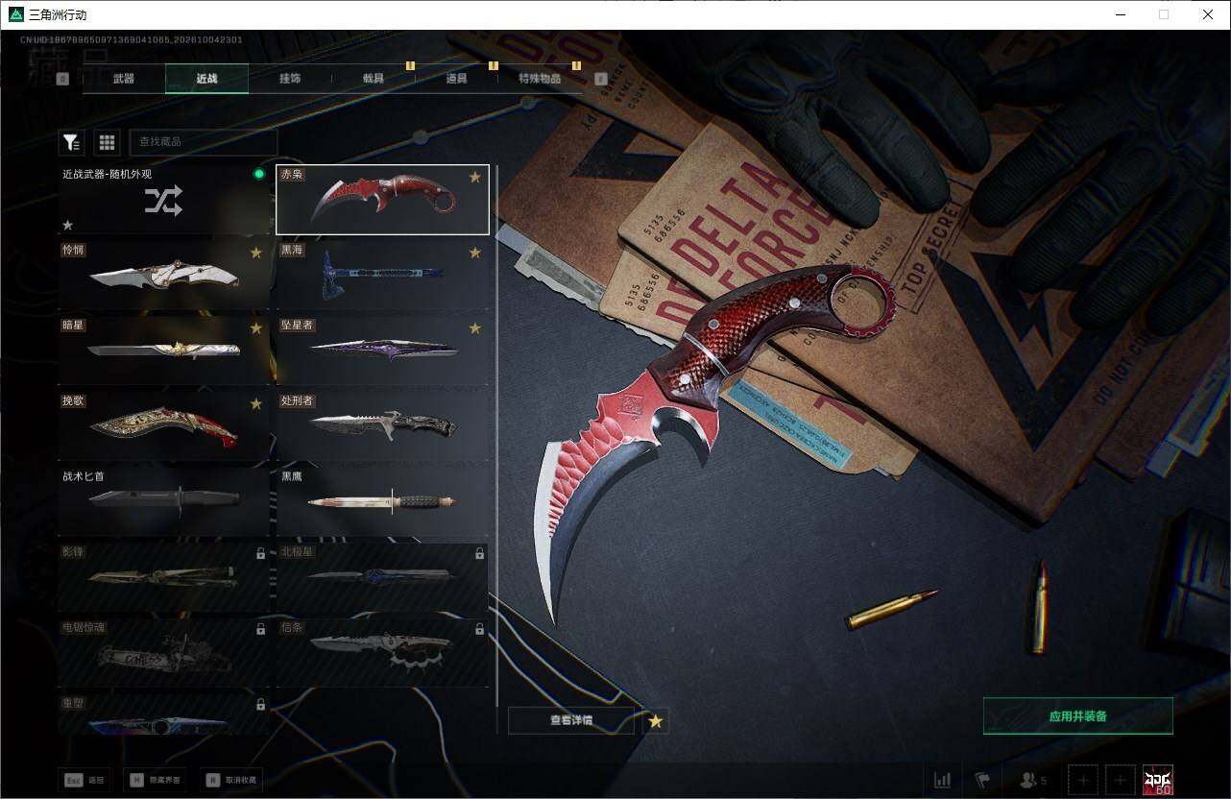
Task: Open the player avatar level 60
Action: point(1157,780)
